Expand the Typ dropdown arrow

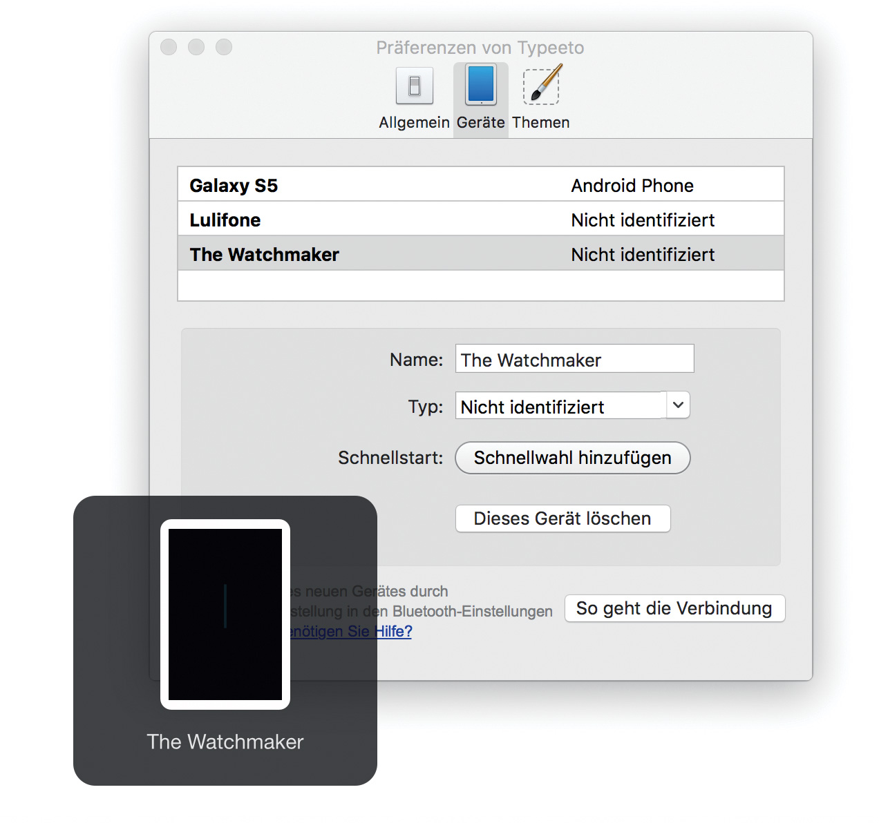(678, 405)
